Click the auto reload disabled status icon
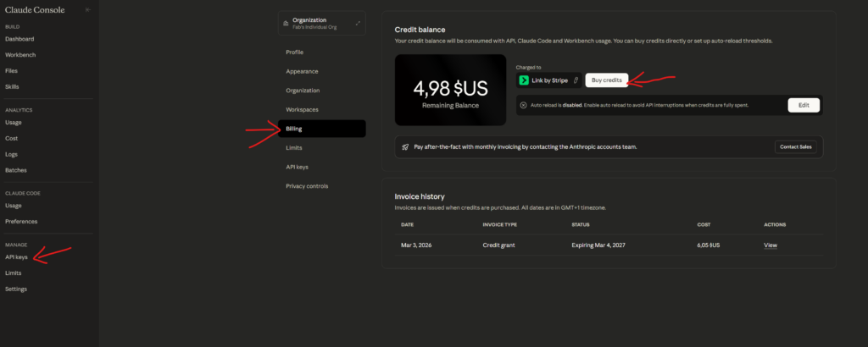 pos(524,105)
